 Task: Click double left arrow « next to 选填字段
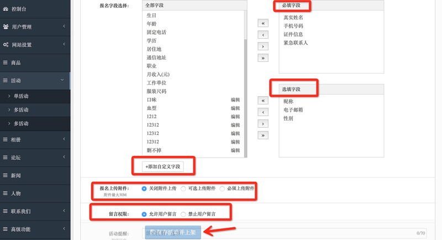tap(263, 101)
